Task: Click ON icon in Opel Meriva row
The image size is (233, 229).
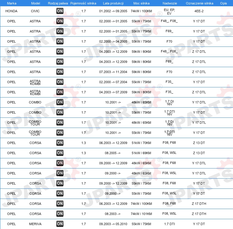Action: click(x=60, y=224)
